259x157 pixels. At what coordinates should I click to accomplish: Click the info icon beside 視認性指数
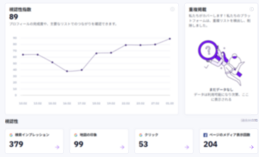[x=172, y=9]
